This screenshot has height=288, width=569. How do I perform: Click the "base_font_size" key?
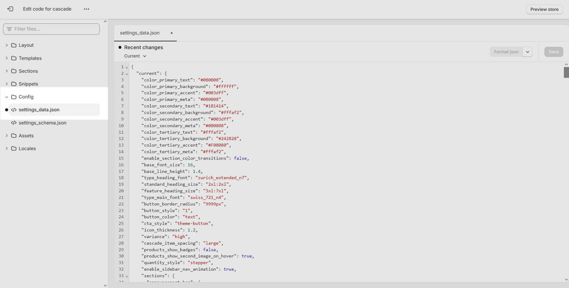162,165
